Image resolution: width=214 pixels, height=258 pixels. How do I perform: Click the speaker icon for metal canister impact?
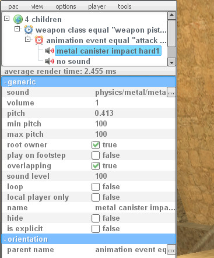coord(50,51)
